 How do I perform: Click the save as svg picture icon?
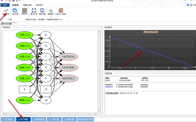pyautogui.click(x=61, y=10)
